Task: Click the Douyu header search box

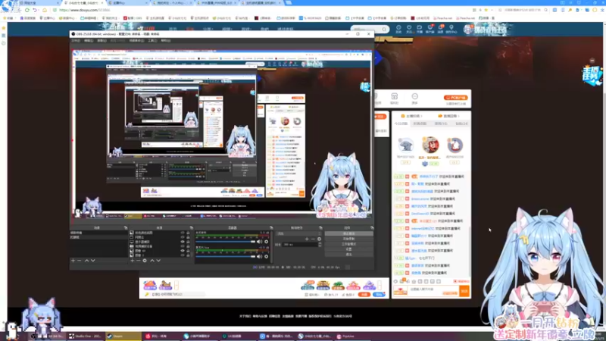Action: point(370,29)
